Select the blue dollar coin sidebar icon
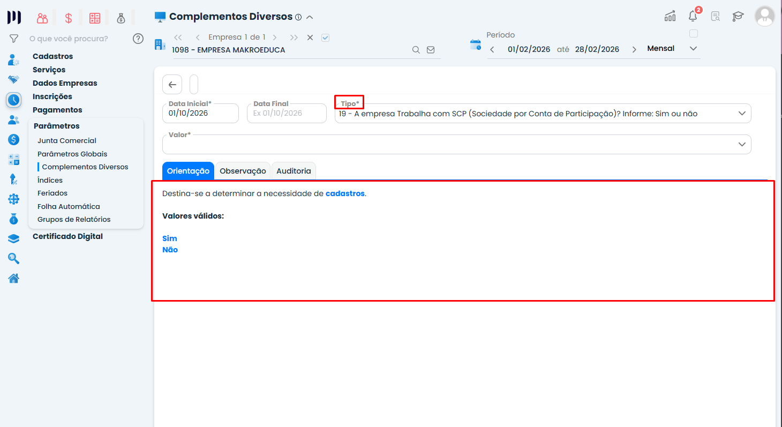Screen dimensions: 782x427 pos(13,139)
